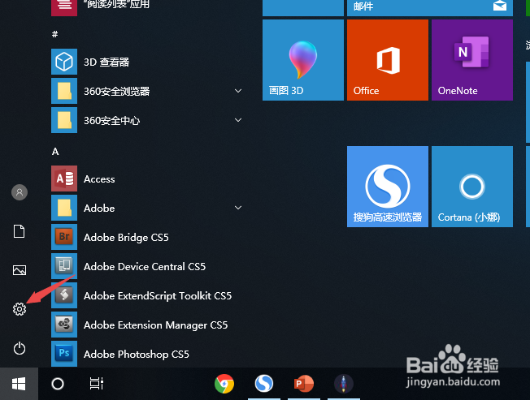Open Settings via the gear icon
The image size is (530, 400).
[x=20, y=309]
